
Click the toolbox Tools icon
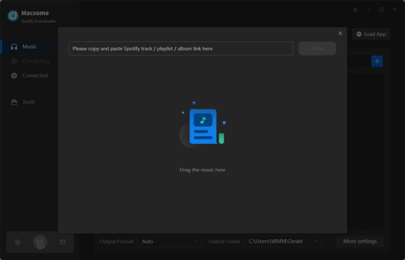[14, 102]
